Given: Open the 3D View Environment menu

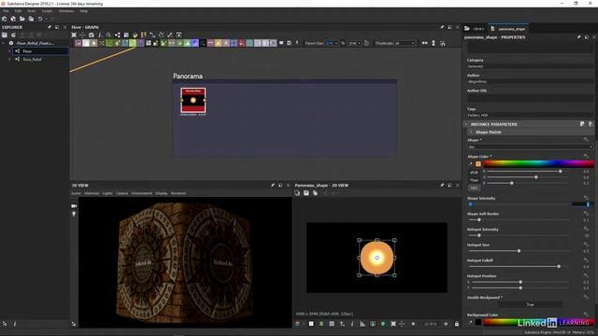Looking at the screenshot, I should [x=142, y=193].
